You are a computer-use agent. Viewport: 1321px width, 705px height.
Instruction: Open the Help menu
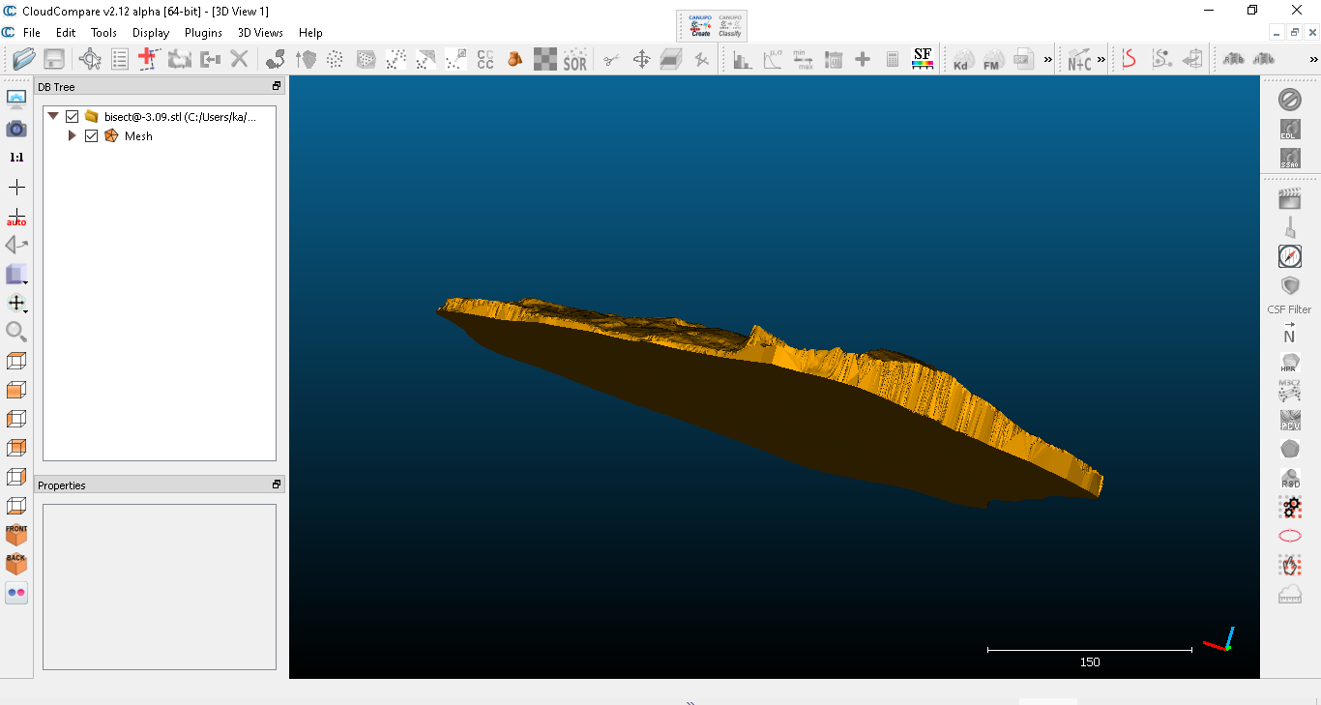(310, 33)
